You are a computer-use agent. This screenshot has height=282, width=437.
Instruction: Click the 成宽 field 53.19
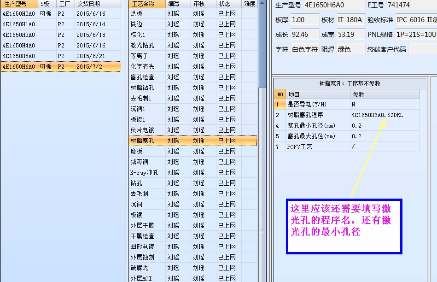point(351,35)
